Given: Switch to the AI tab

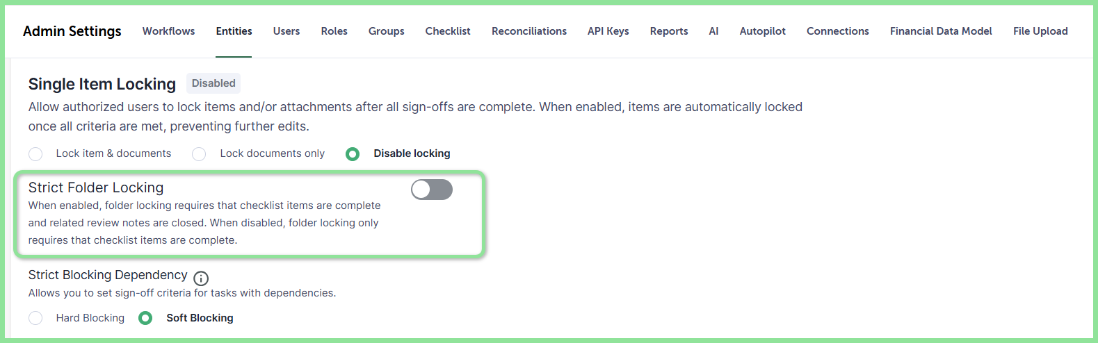Looking at the screenshot, I should point(713,31).
